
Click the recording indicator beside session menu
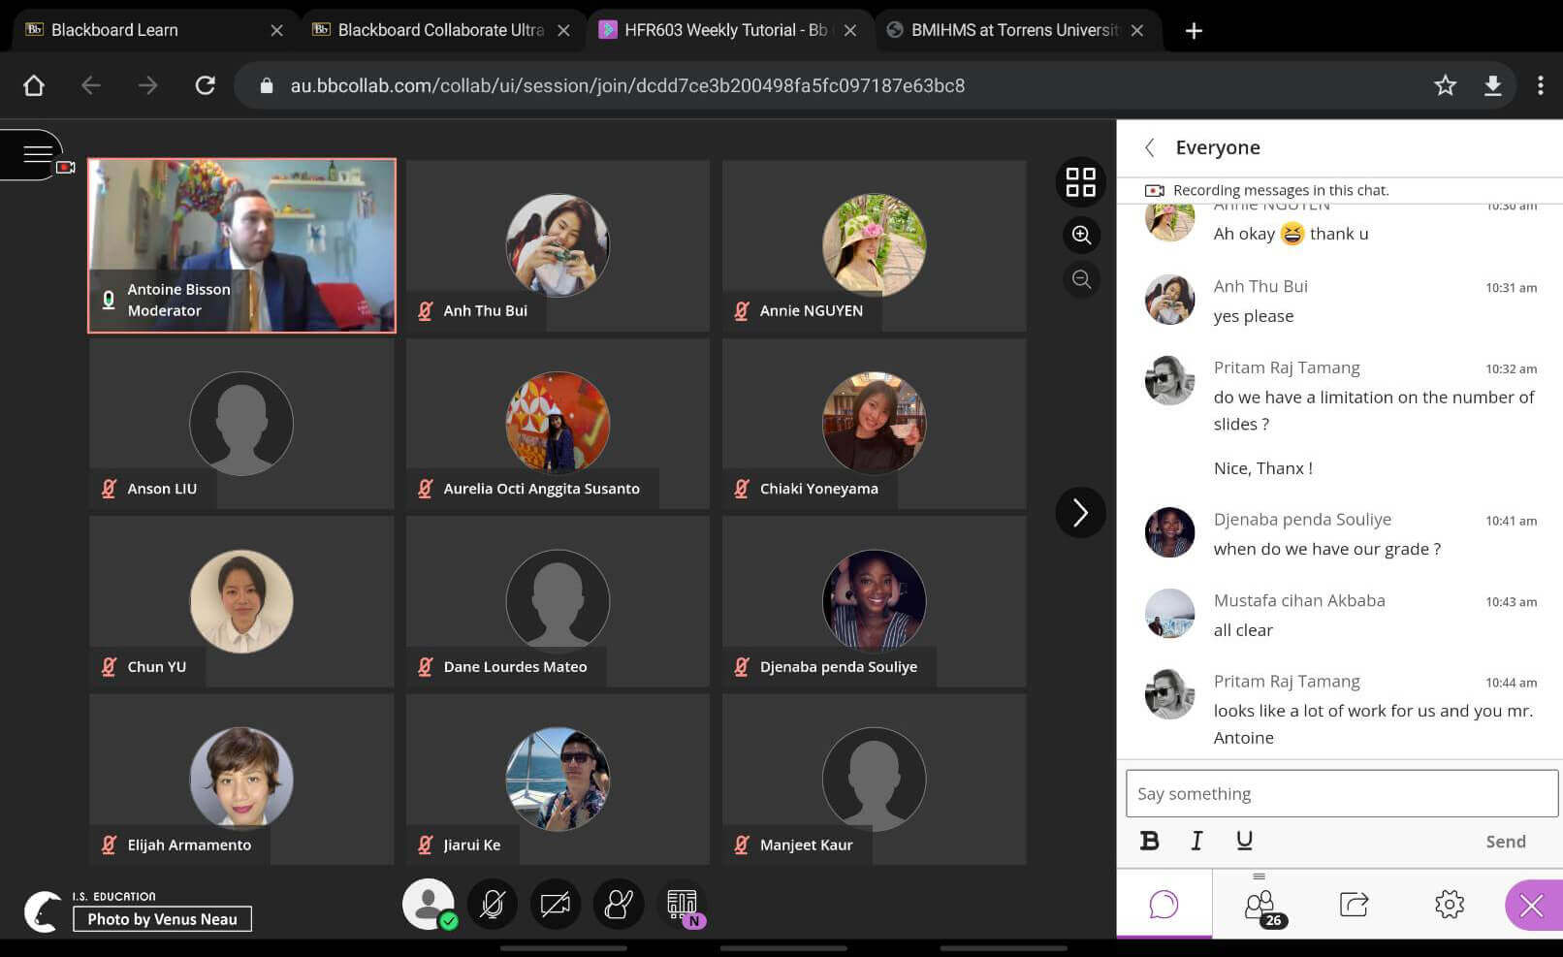point(65,168)
